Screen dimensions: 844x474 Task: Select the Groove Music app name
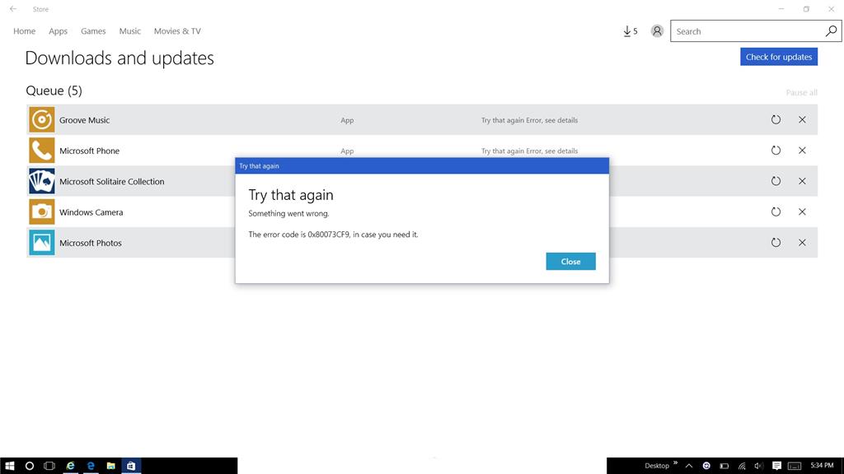[85, 120]
